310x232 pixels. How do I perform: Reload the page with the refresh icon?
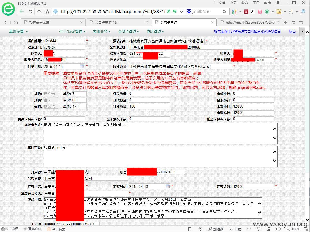tap(30, 11)
